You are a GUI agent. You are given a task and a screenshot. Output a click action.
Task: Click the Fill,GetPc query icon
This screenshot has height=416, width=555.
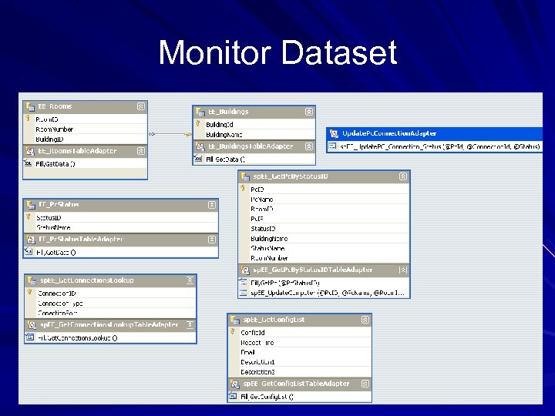pos(243,282)
